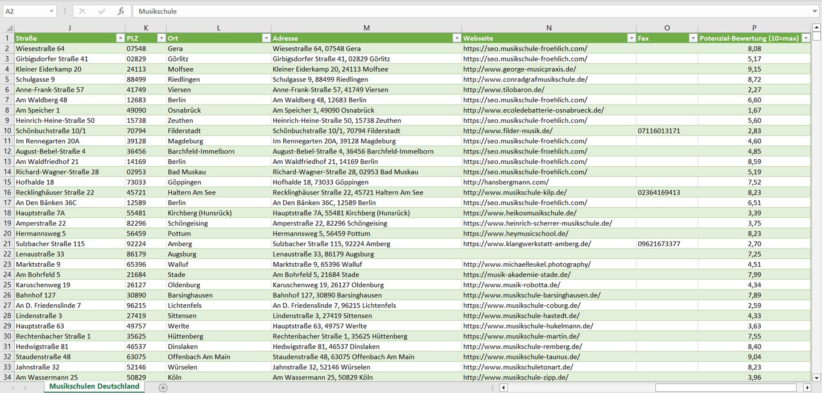The height and width of the screenshot is (393, 822).
Task: Open the PLZ filter dropdown
Action: 160,38
